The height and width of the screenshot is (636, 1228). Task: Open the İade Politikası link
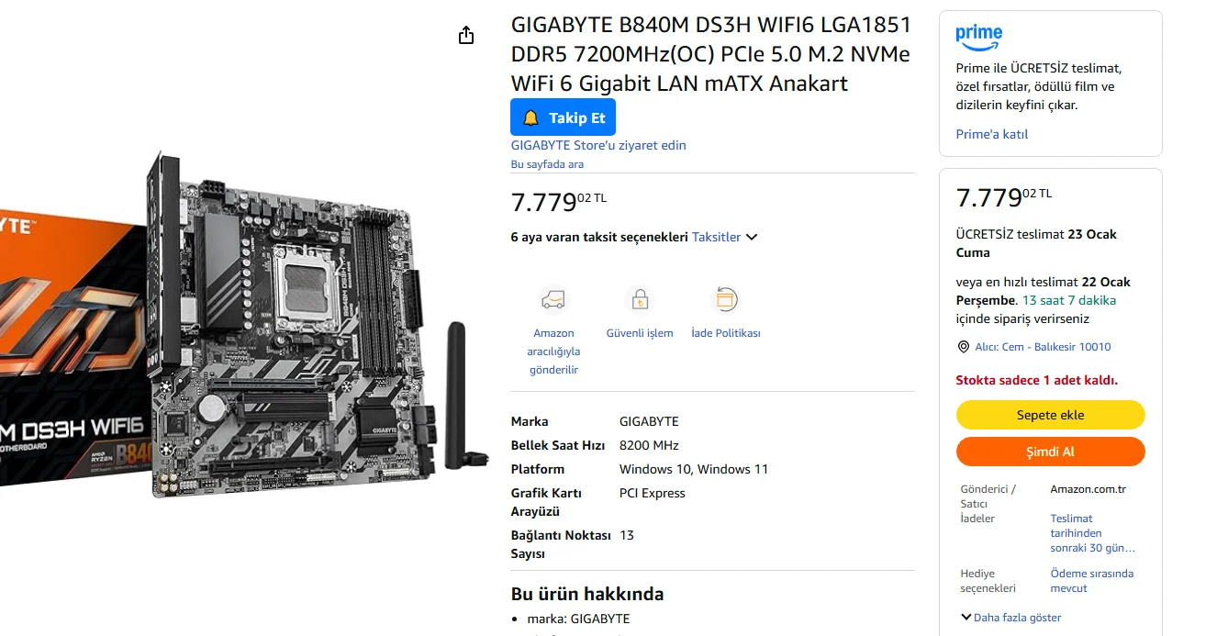pyautogui.click(x=726, y=333)
